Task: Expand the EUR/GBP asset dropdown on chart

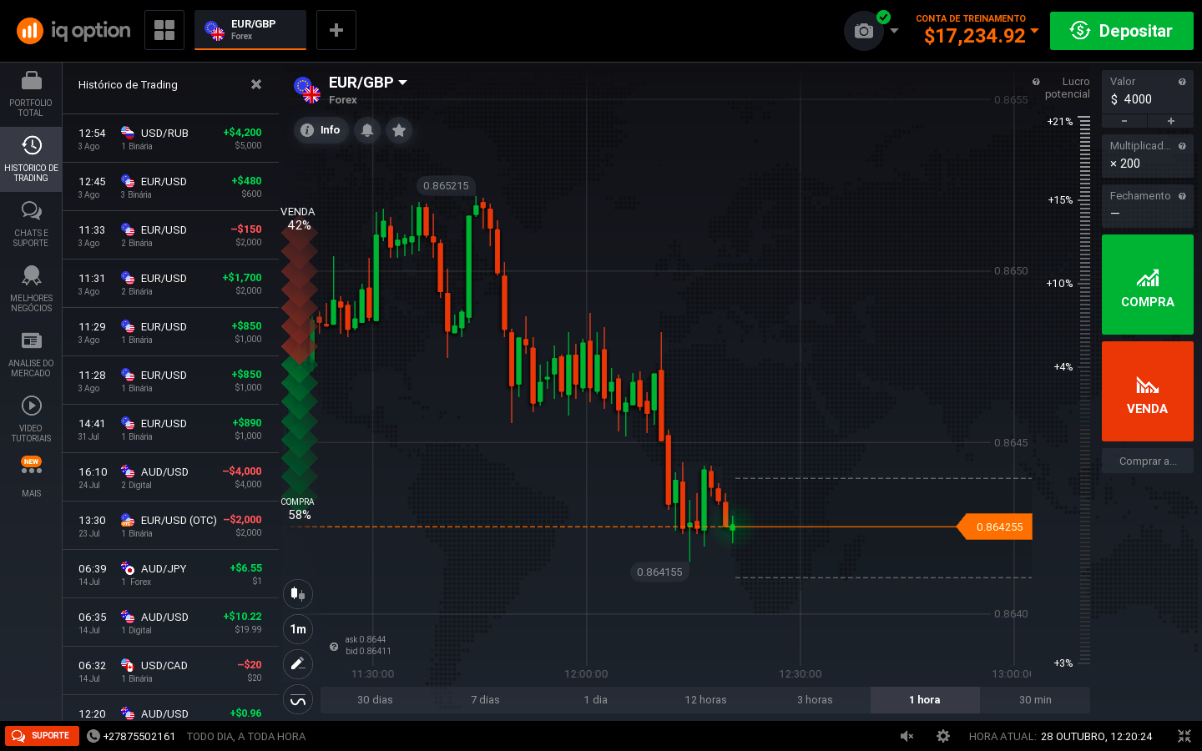Action: pos(403,83)
